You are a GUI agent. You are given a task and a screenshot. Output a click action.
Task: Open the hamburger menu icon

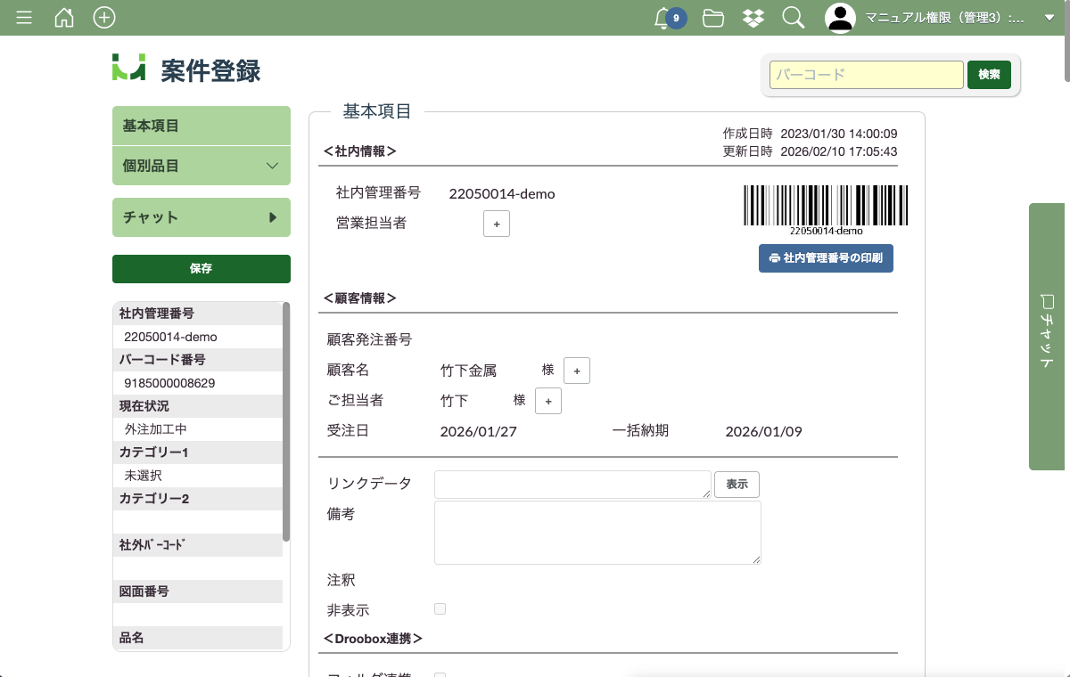24,18
